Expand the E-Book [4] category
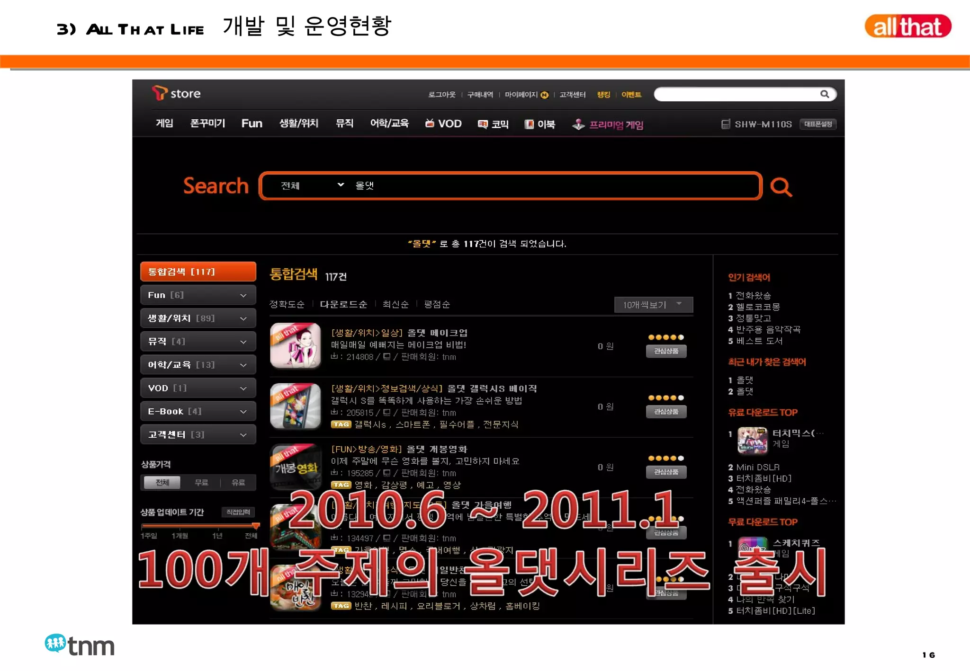 198,411
